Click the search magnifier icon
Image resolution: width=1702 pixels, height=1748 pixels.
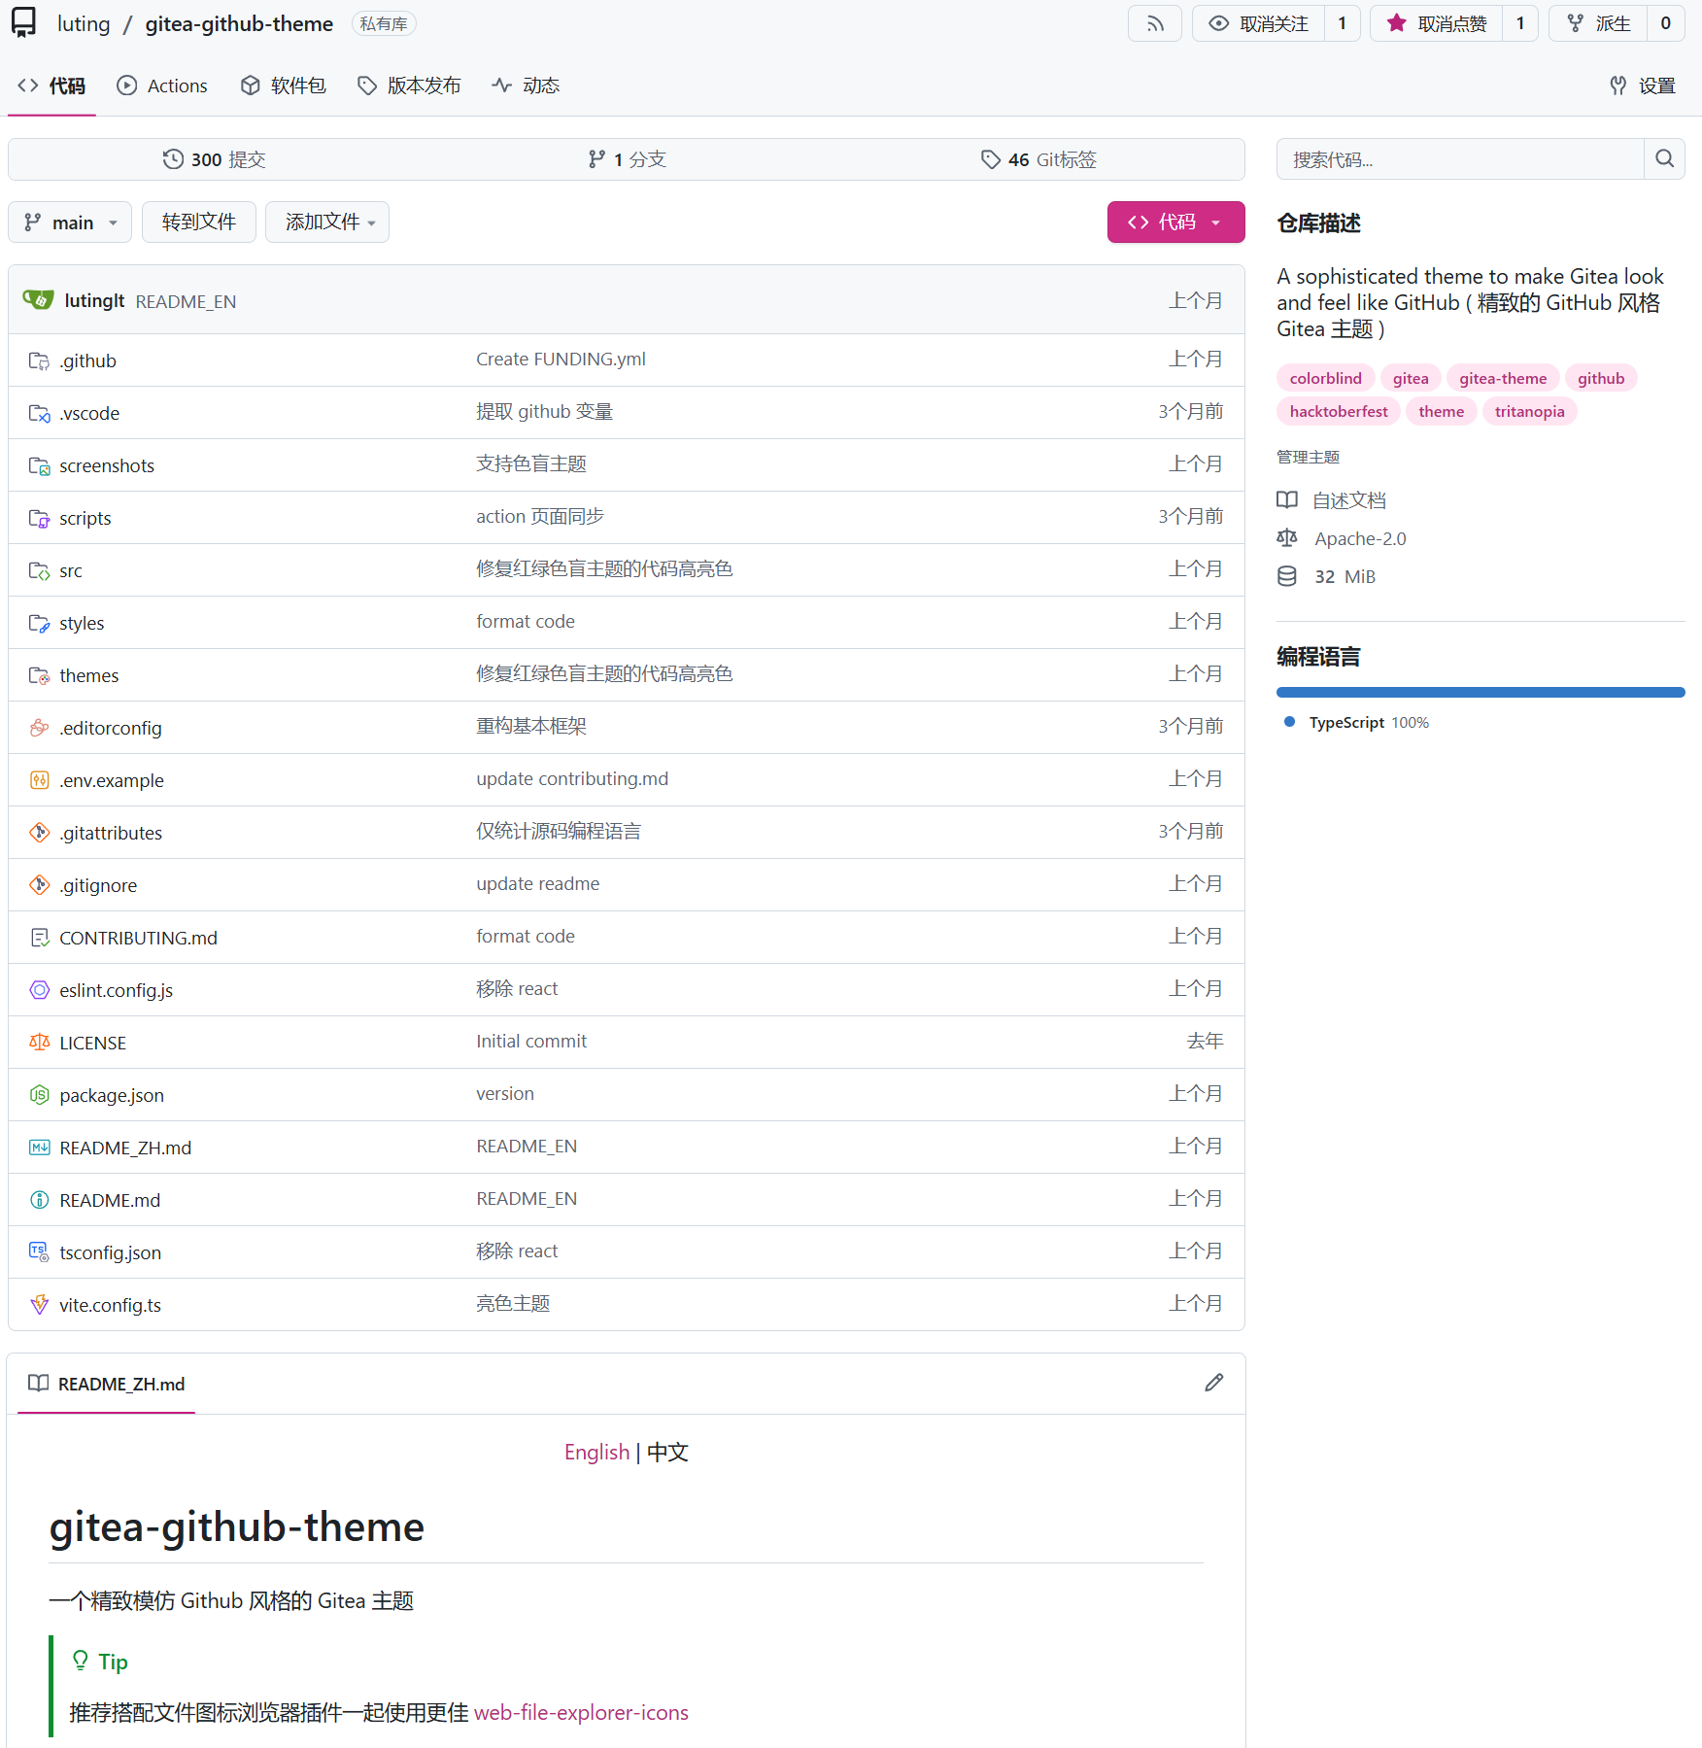(1664, 159)
